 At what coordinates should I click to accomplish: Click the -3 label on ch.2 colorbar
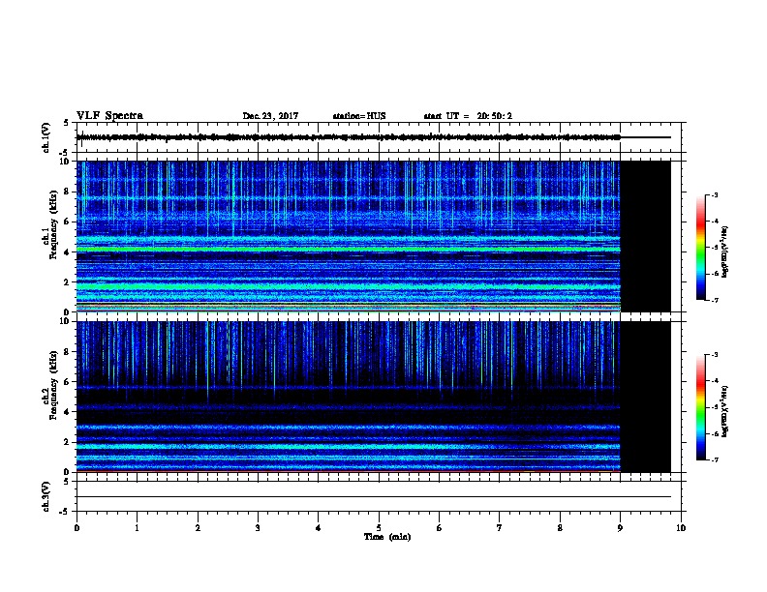(714, 355)
